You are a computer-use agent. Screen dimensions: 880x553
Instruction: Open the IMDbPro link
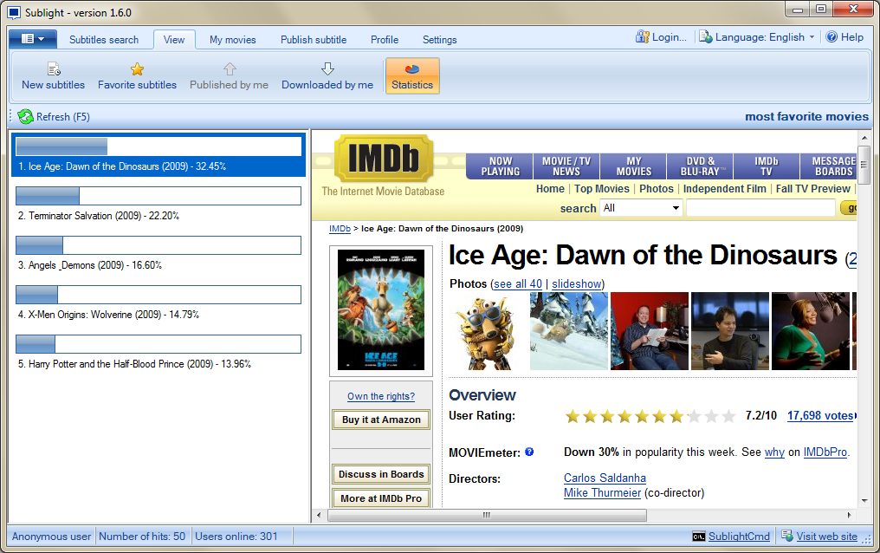point(825,452)
